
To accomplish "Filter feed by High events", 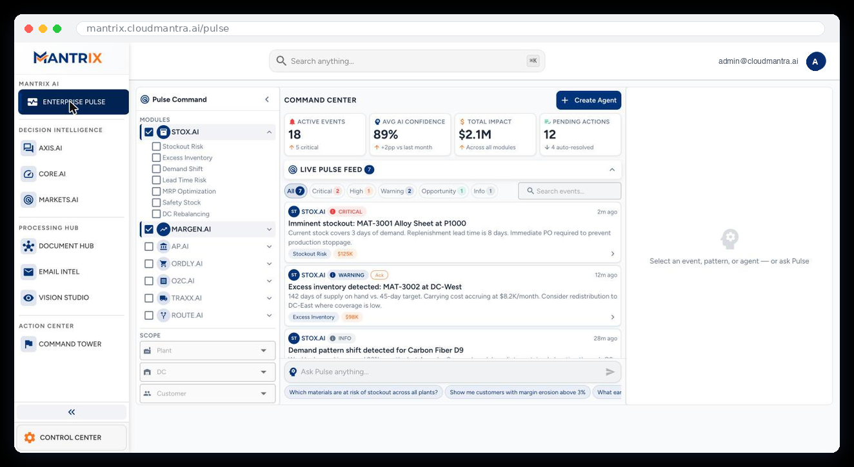I will tap(361, 191).
